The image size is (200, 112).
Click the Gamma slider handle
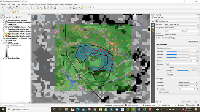point(169,61)
